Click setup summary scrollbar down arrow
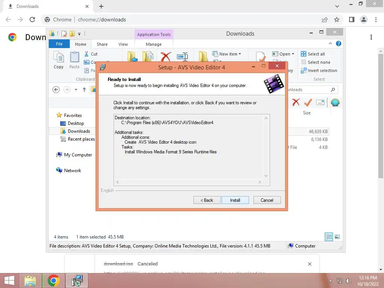 point(266,175)
